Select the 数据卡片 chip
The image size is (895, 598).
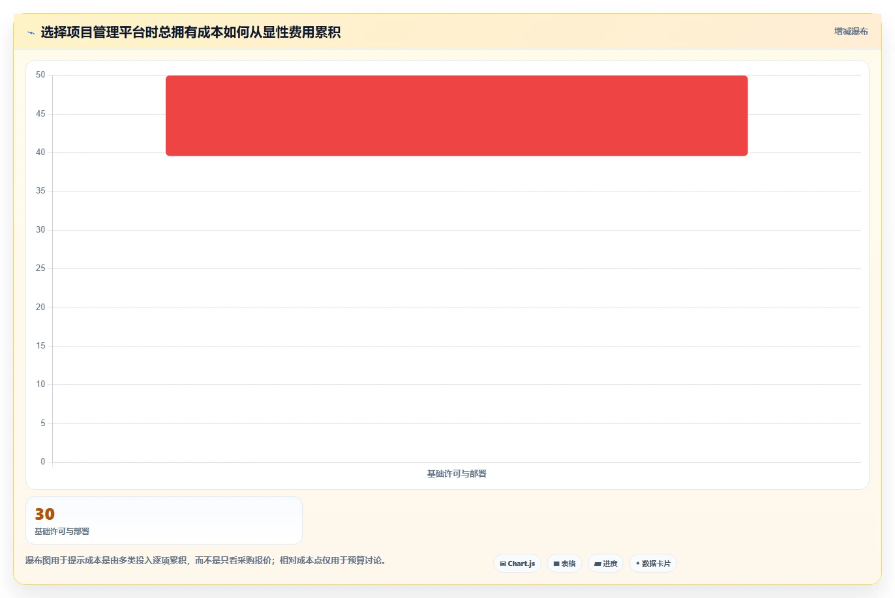(x=653, y=563)
